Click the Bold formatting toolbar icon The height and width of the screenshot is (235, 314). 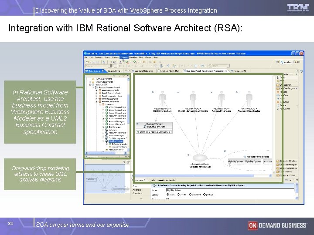(x=120, y=66)
